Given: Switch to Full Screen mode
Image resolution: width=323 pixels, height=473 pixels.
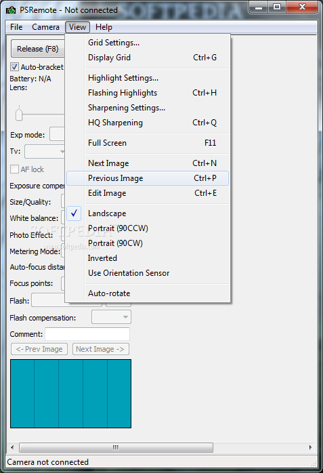Looking at the screenshot, I should point(148,143).
